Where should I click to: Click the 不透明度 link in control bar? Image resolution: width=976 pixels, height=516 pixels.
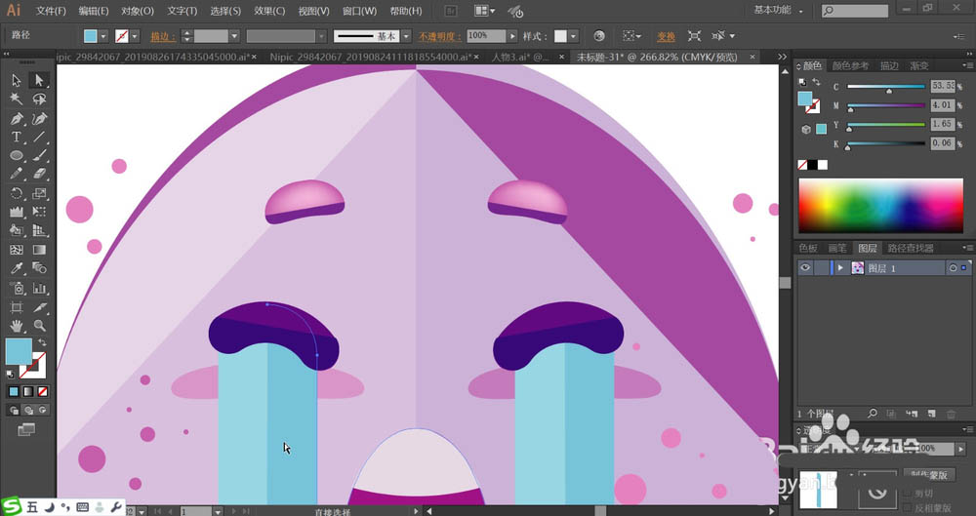click(x=439, y=37)
